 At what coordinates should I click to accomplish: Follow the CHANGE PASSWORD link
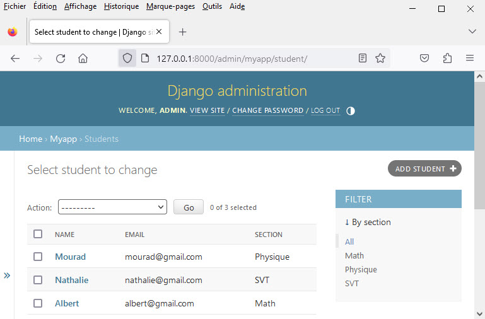(268, 111)
